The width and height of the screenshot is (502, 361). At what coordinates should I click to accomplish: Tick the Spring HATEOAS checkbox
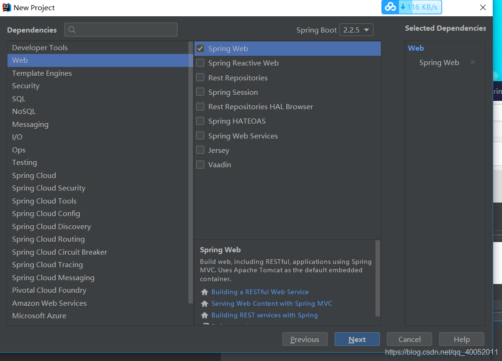200,121
